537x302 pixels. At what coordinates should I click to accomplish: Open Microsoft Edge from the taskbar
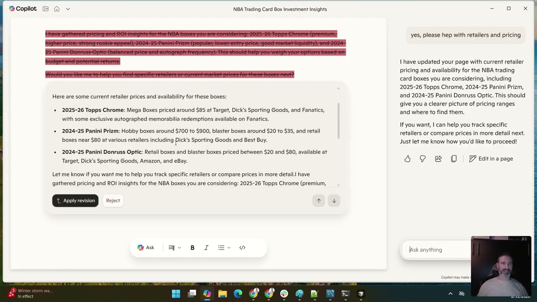(x=238, y=294)
